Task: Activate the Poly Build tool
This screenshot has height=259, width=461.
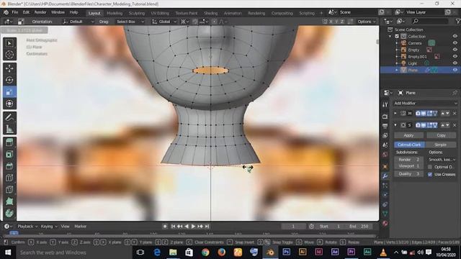Action: click(x=9, y=201)
